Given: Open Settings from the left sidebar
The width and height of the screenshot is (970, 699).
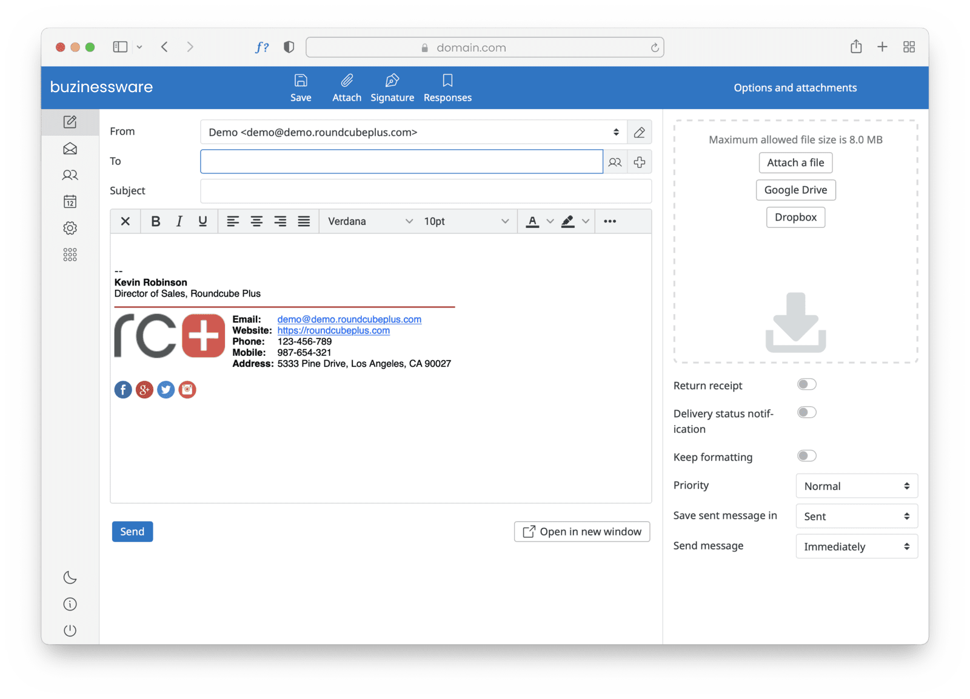Looking at the screenshot, I should (x=70, y=227).
